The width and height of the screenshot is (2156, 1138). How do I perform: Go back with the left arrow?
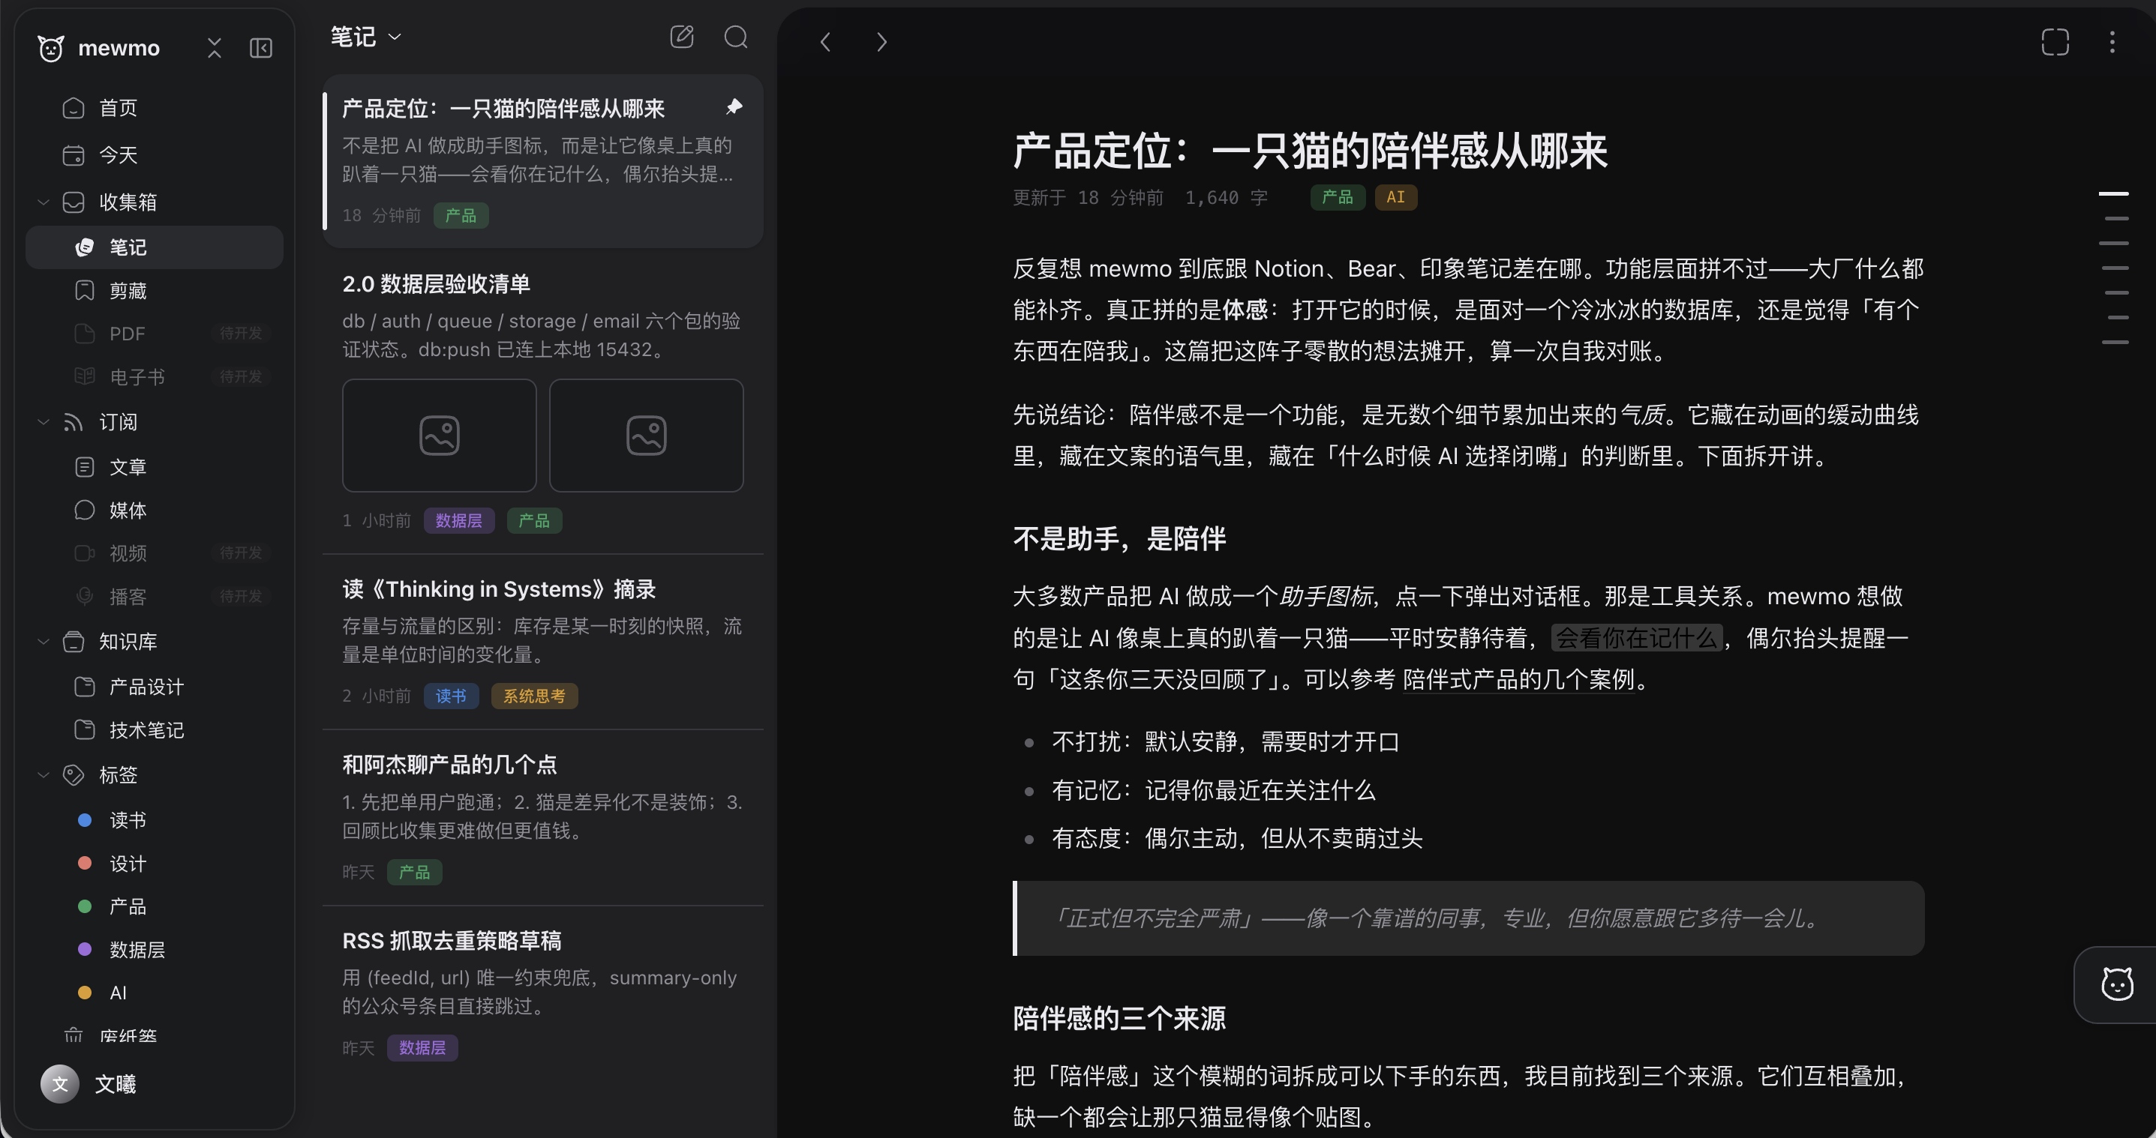825,42
